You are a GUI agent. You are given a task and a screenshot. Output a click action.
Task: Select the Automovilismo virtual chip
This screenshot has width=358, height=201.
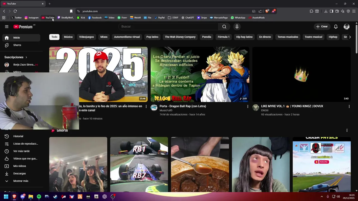coord(127,37)
